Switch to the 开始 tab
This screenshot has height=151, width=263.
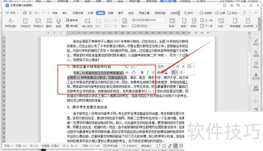(x=55, y=13)
